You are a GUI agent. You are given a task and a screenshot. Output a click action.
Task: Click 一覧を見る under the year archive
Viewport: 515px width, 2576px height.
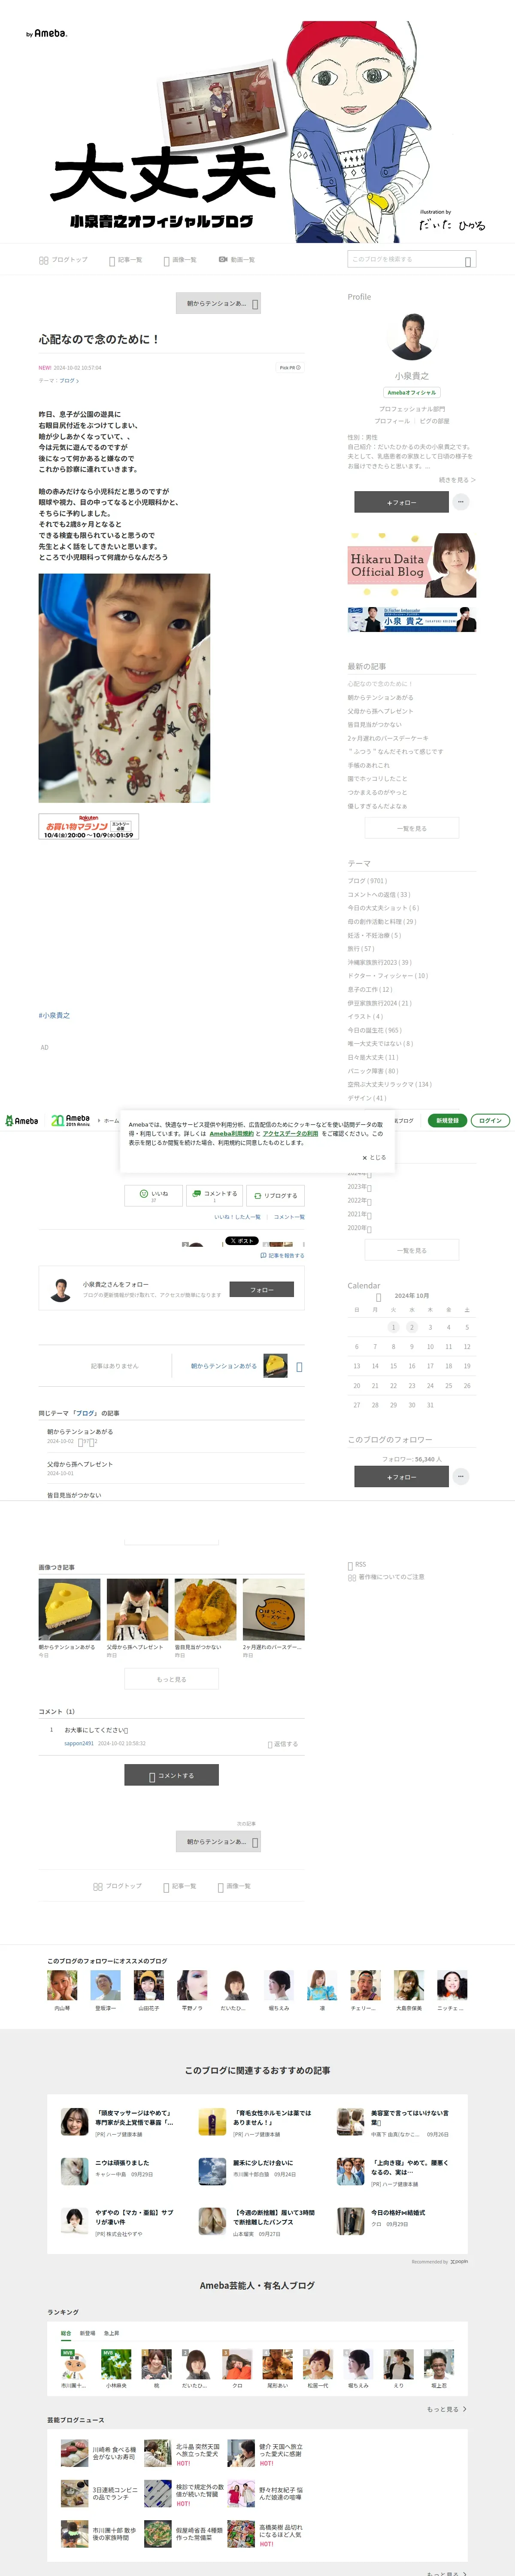coord(411,1250)
